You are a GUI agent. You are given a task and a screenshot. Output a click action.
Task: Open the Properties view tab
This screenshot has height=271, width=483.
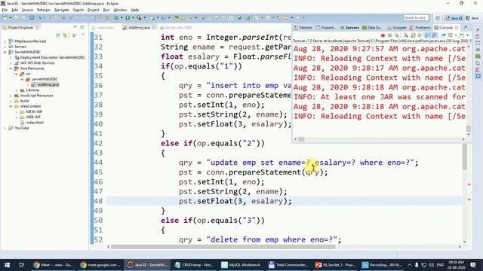click(x=326, y=28)
